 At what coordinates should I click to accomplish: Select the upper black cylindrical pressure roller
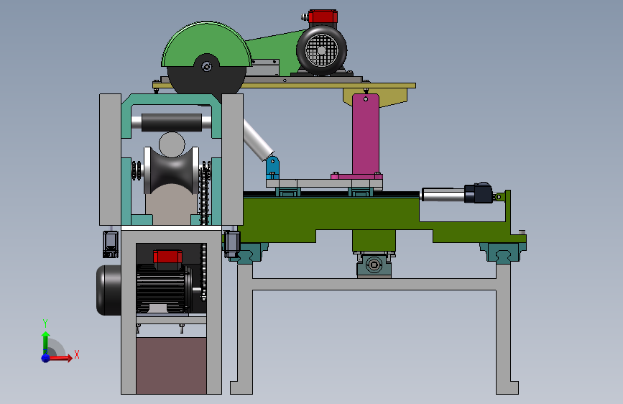pos(171,122)
